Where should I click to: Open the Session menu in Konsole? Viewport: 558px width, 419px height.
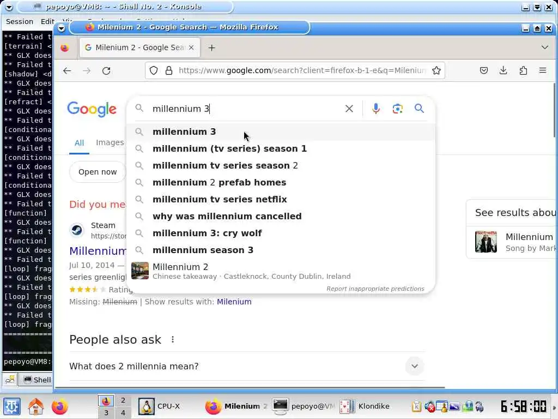tap(20, 21)
